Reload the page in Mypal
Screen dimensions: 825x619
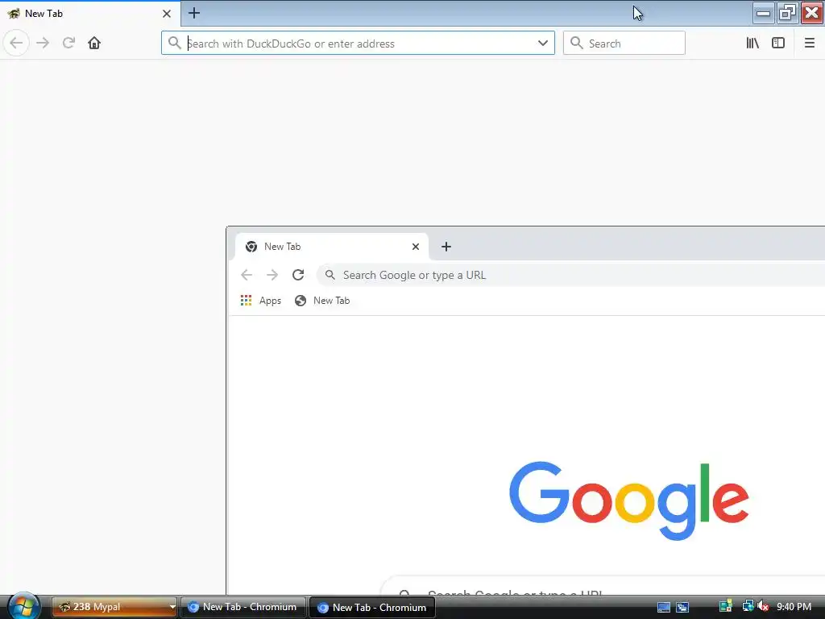68,43
